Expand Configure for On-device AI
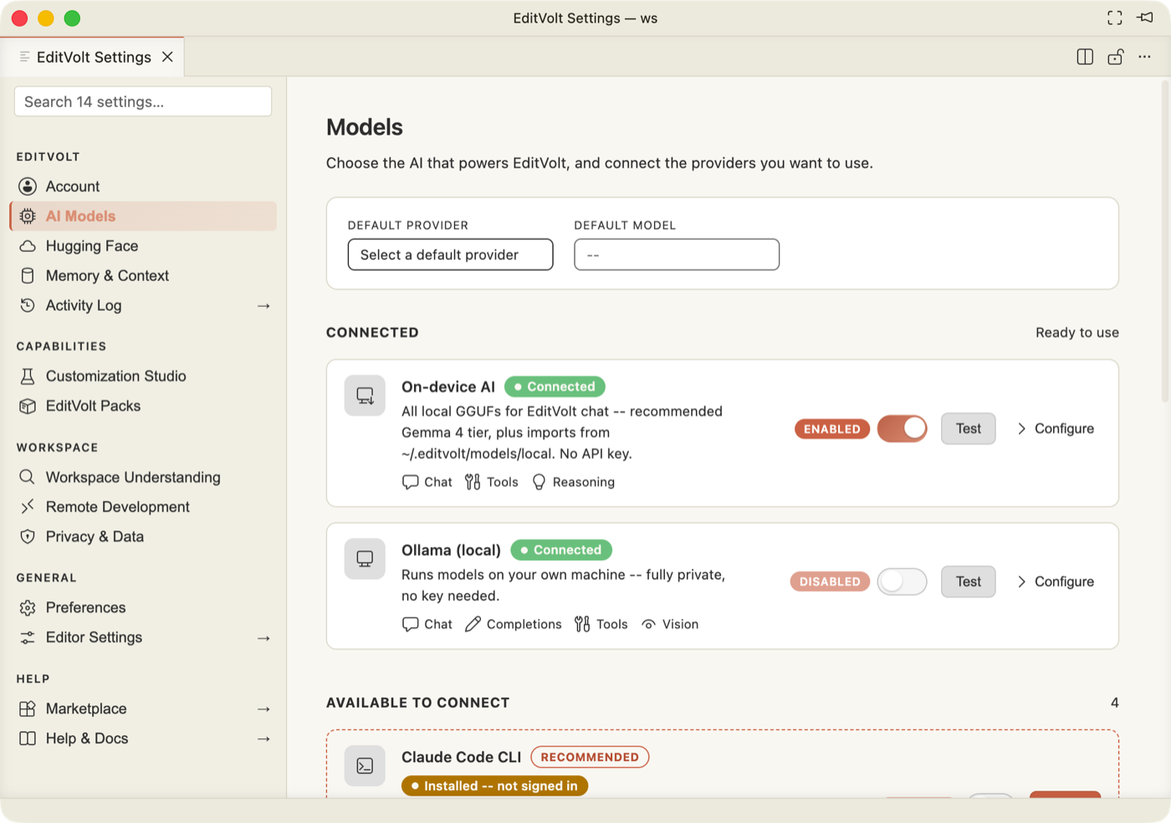 click(x=1056, y=428)
